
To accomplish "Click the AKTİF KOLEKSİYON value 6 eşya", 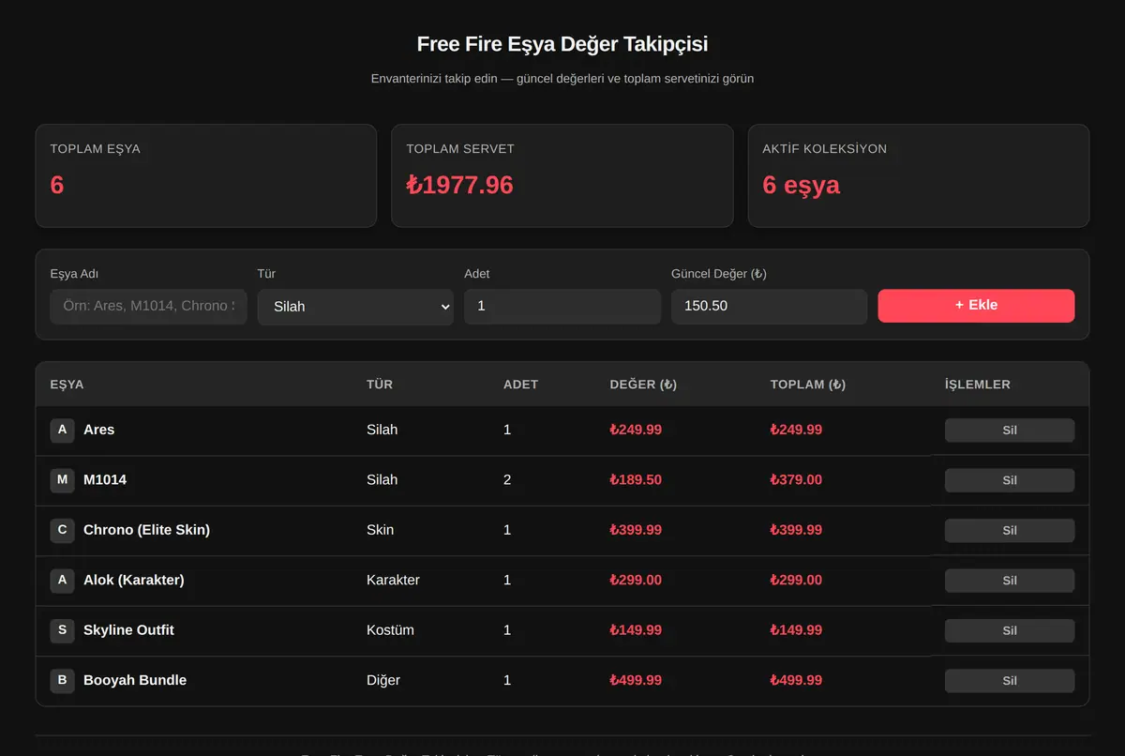I will coord(802,185).
